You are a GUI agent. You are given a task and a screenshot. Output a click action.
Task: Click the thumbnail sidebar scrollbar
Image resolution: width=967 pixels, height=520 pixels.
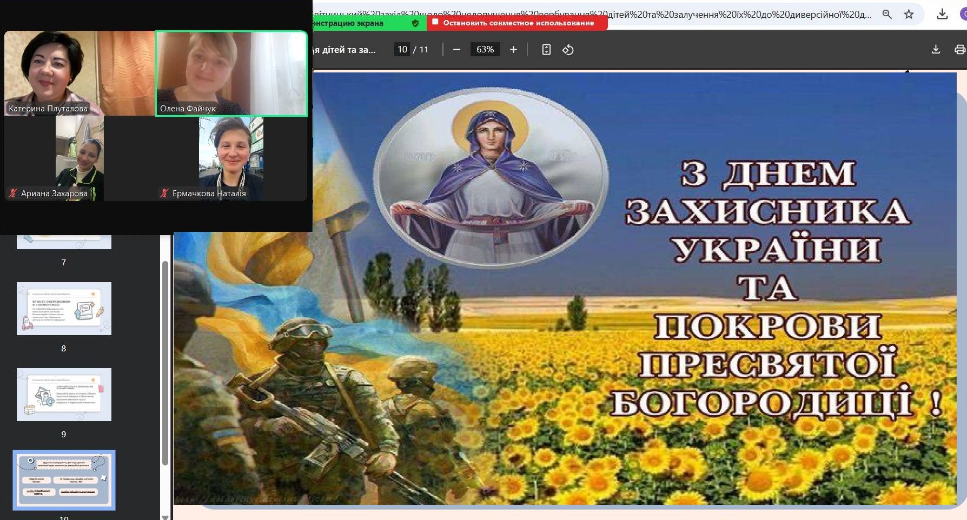pos(165,362)
